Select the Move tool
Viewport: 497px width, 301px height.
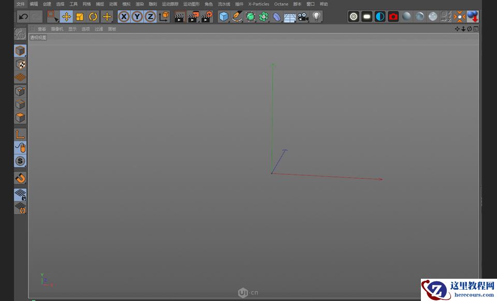tap(66, 17)
